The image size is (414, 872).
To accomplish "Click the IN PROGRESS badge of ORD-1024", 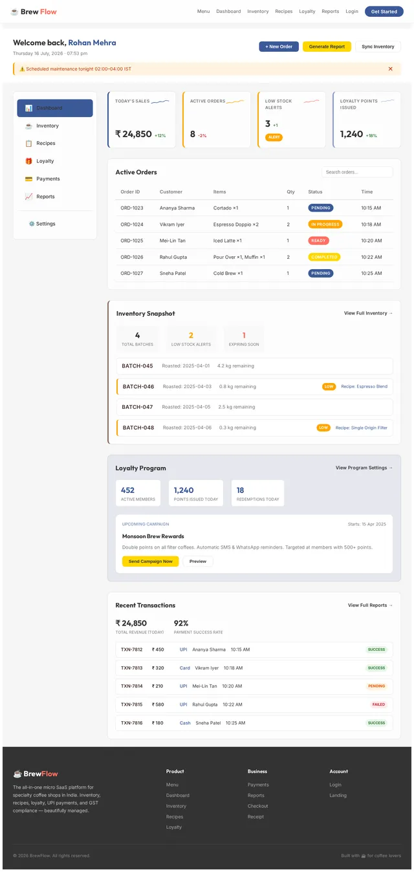I will coord(325,224).
